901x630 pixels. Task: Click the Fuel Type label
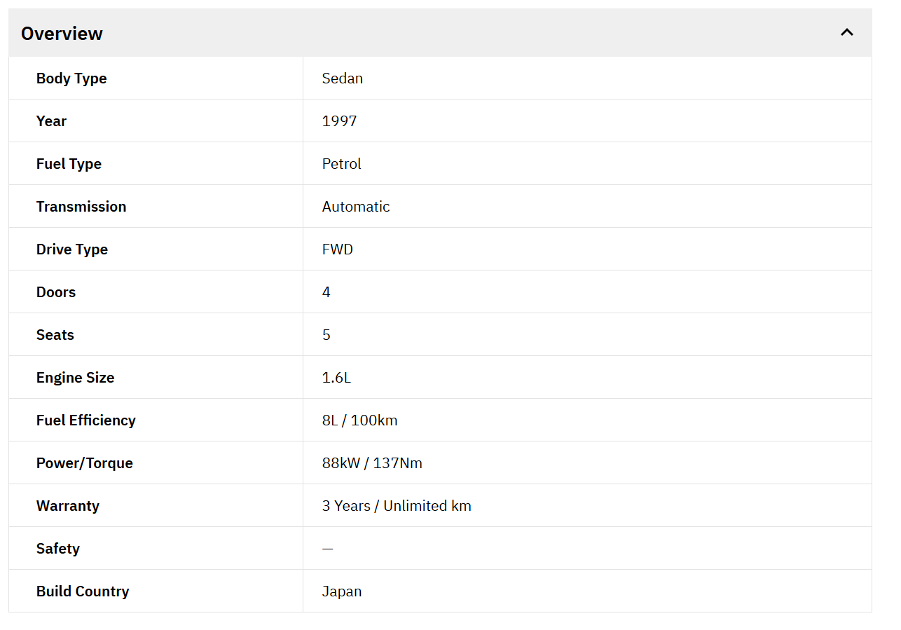pyautogui.click(x=69, y=164)
